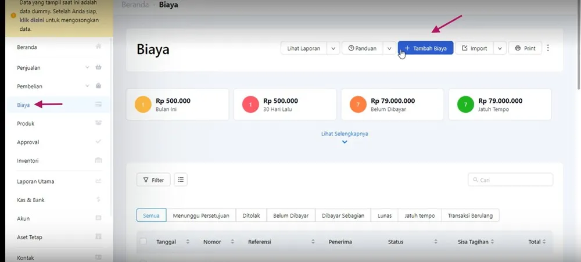The height and width of the screenshot is (262, 581).
Task: Click the Inventori warehouse icon in sidebar
Action: coord(99,161)
